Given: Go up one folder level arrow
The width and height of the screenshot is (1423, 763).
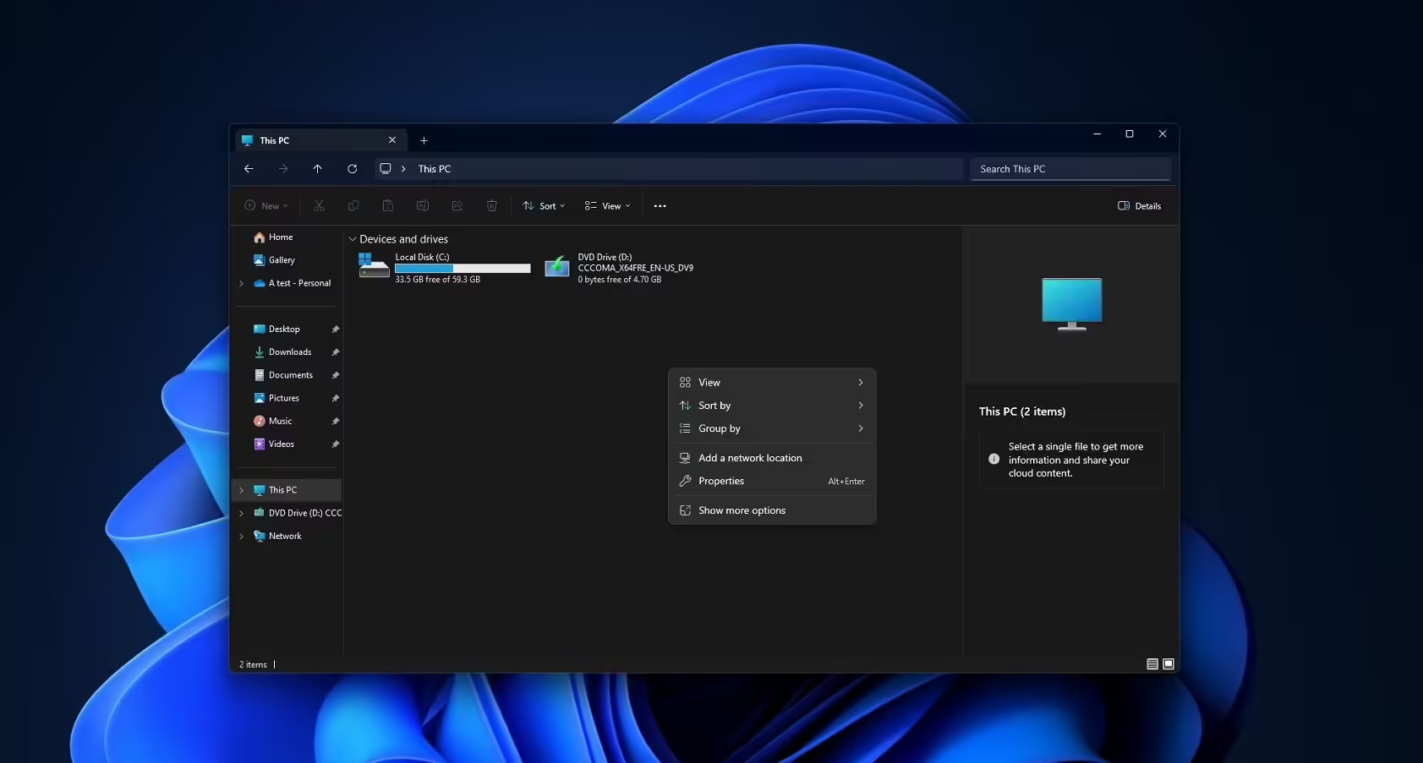Looking at the screenshot, I should click(317, 169).
